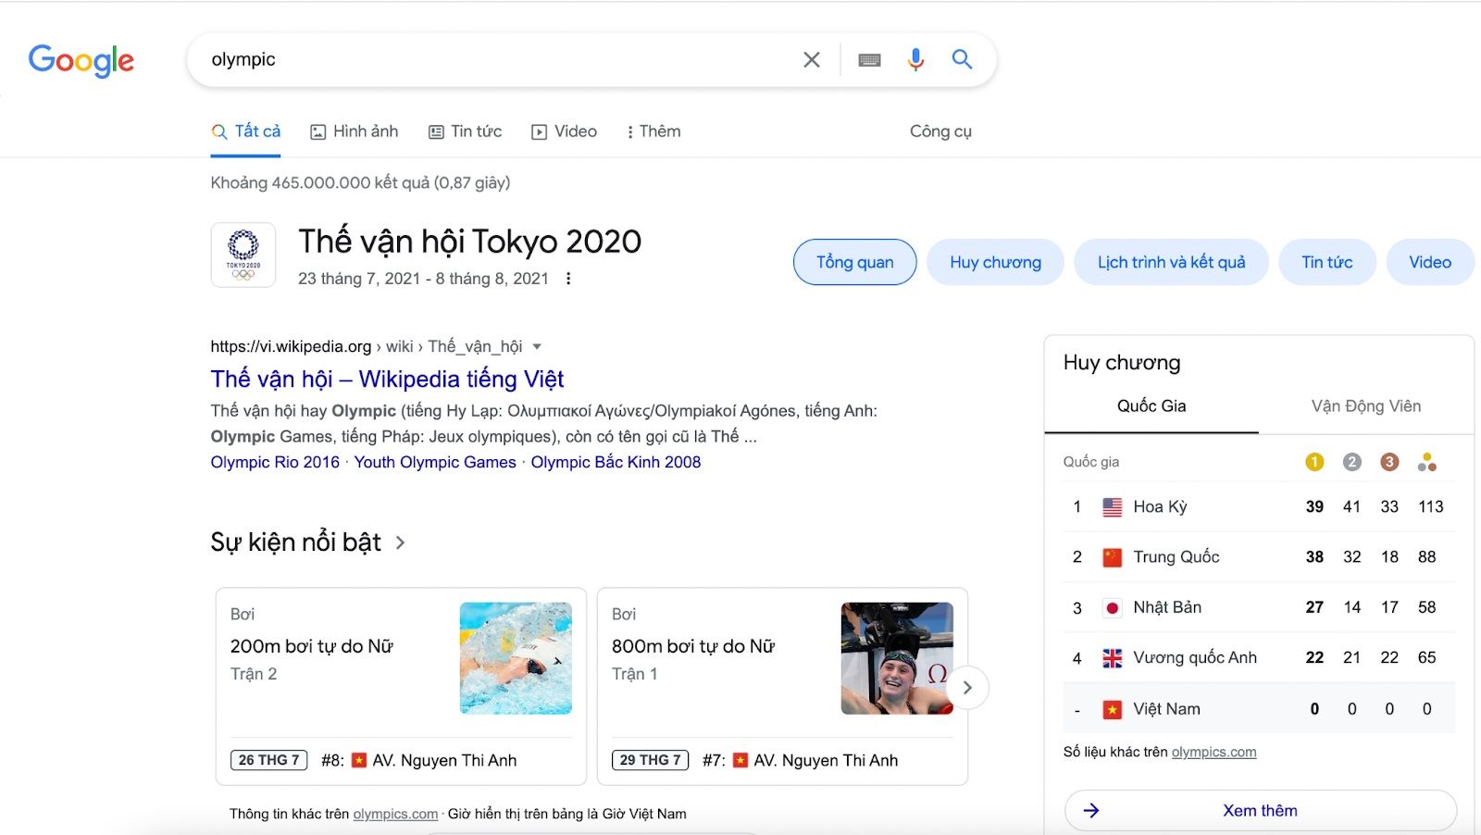Select the Vận Động Viên tab
Screen dimensions: 1481x835
[x=1365, y=406]
